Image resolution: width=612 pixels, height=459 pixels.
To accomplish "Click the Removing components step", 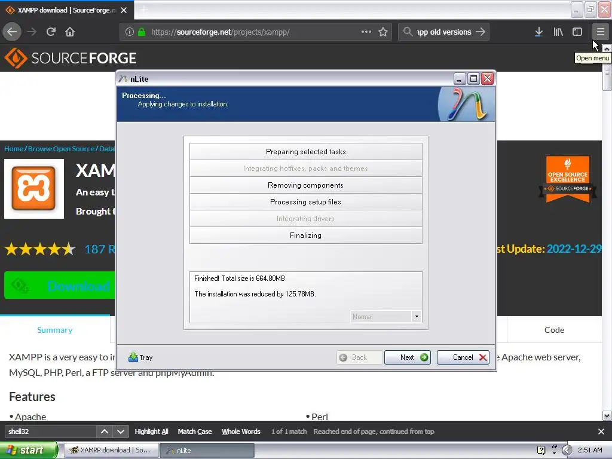I will coord(305,185).
